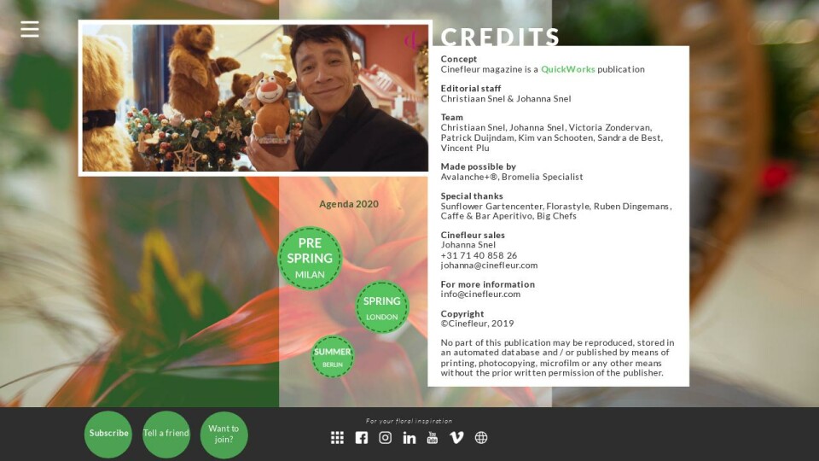Click the johanna@cinefleur.com email address
Screen dimensions: 819x461
(x=489, y=265)
